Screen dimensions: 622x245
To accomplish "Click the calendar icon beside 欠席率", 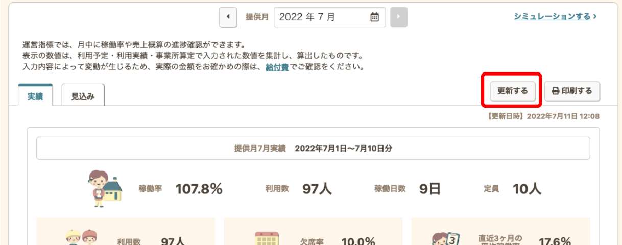I will pyautogui.click(x=266, y=239).
